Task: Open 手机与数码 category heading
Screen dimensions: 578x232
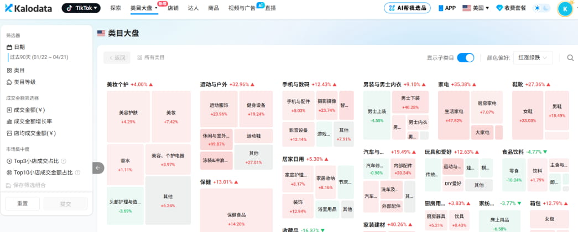Action: 295,84
